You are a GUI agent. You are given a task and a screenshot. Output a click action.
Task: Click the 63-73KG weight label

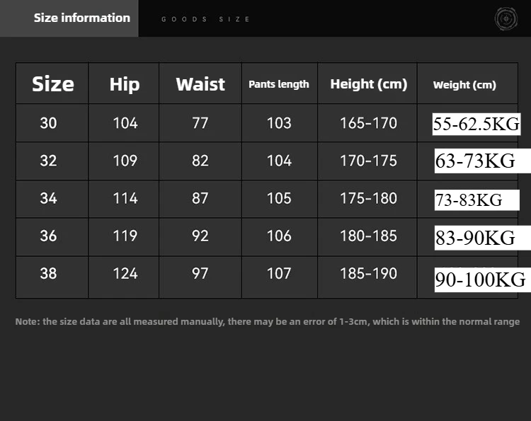tap(475, 162)
